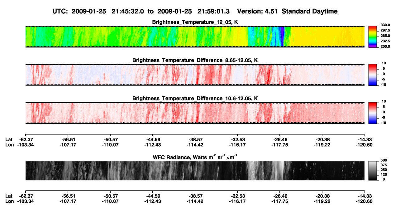This screenshot has height=208, width=405.
Task: Click the -10 tick on the 10.6-12.05 colorbar
Action: coord(384,123)
